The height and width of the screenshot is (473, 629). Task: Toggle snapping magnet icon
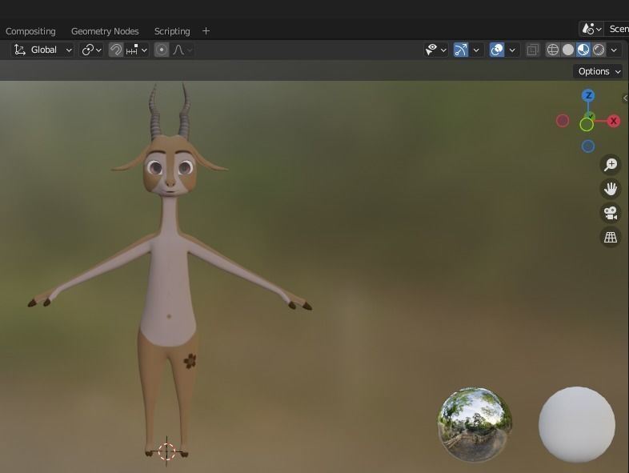coord(116,50)
